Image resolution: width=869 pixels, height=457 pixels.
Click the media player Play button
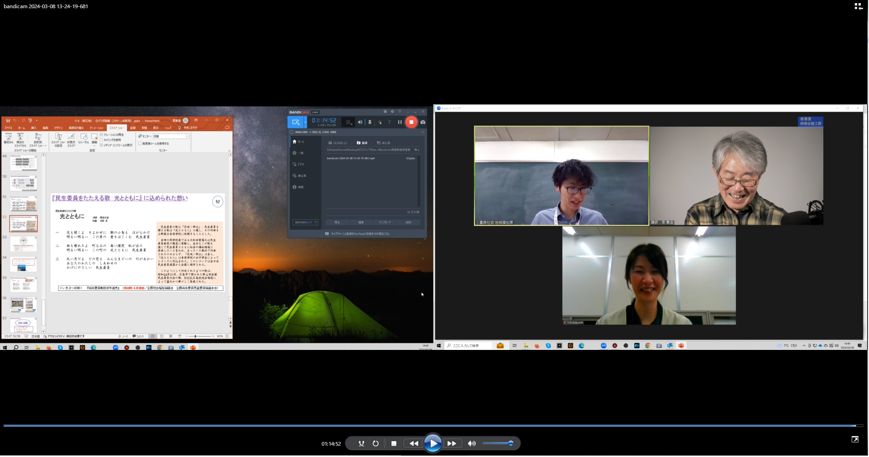(x=432, y=444)
